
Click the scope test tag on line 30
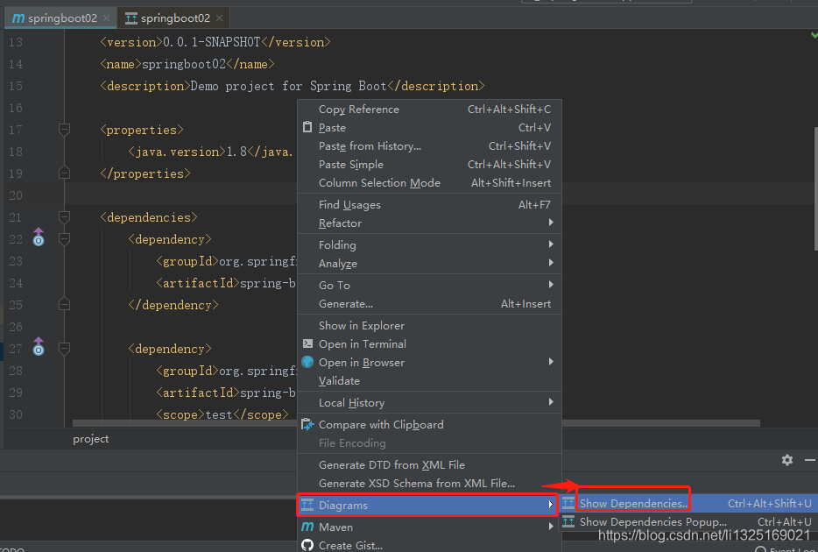tap(222, 414)
